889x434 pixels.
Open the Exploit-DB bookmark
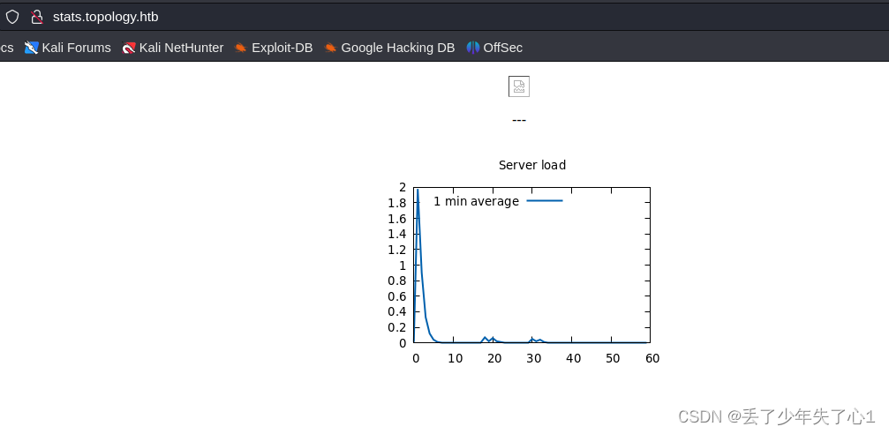(x=274, y=49)
